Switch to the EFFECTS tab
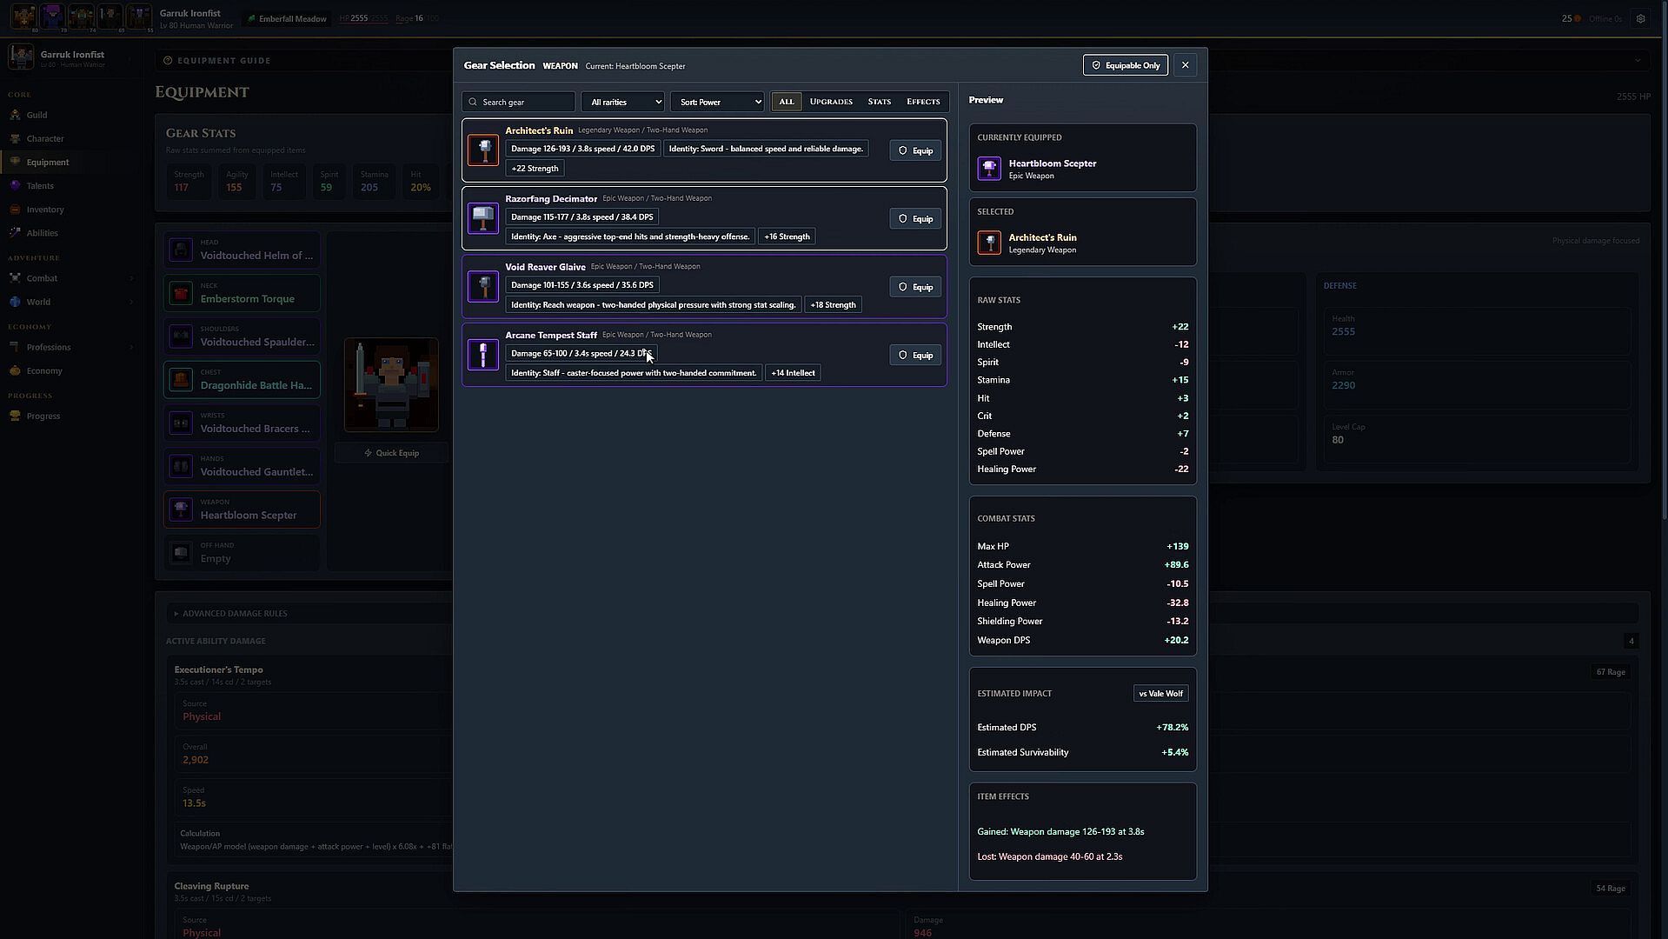The width and height of the screenshot is (1668, 939). tap(923, 102)
